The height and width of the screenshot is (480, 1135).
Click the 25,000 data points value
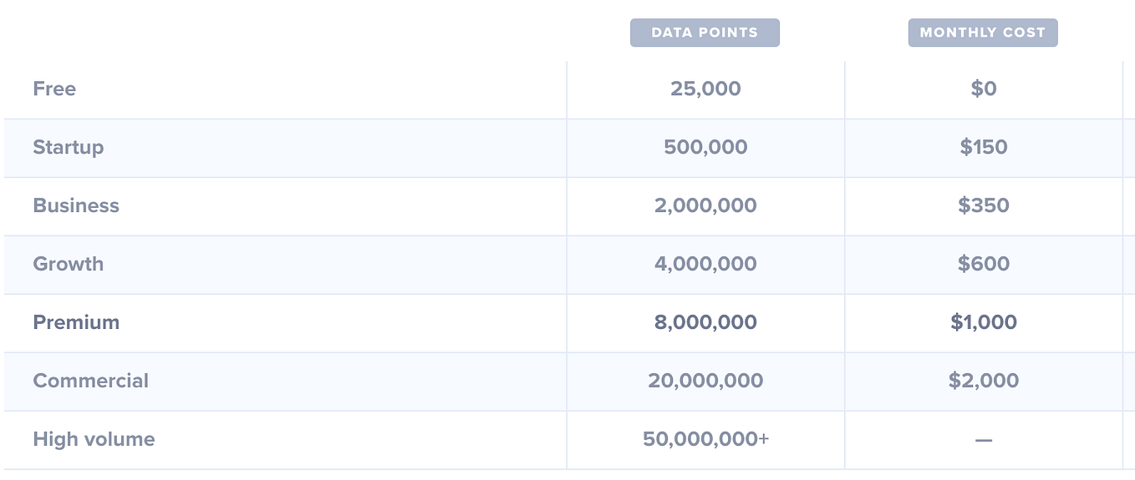click(x=705, y=88)
